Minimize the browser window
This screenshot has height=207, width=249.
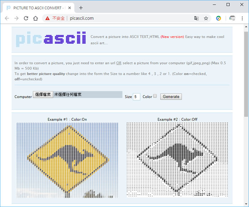coord(214,5)
